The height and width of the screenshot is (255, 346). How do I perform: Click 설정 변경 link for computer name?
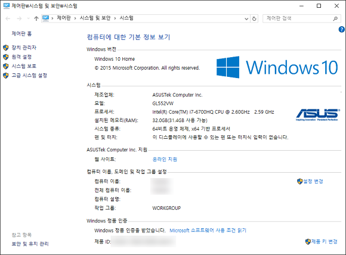(x=313, y=181)
